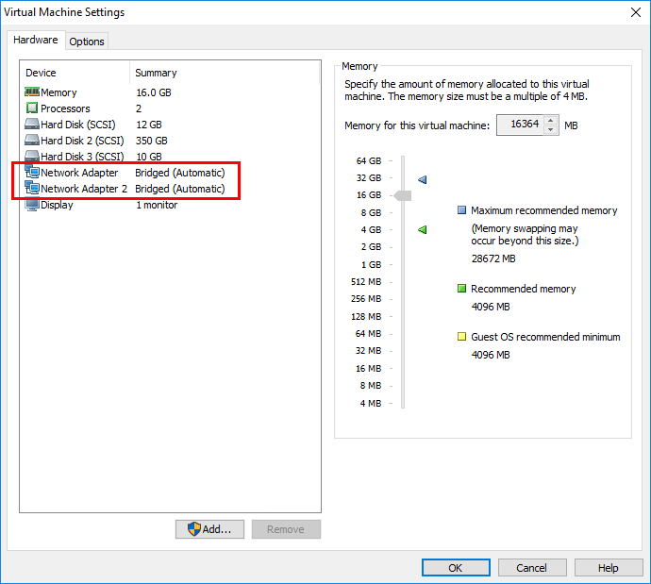Click the Processors chip icon
The height and width of the screenshot is (584, 651).
tap(32, 108)
